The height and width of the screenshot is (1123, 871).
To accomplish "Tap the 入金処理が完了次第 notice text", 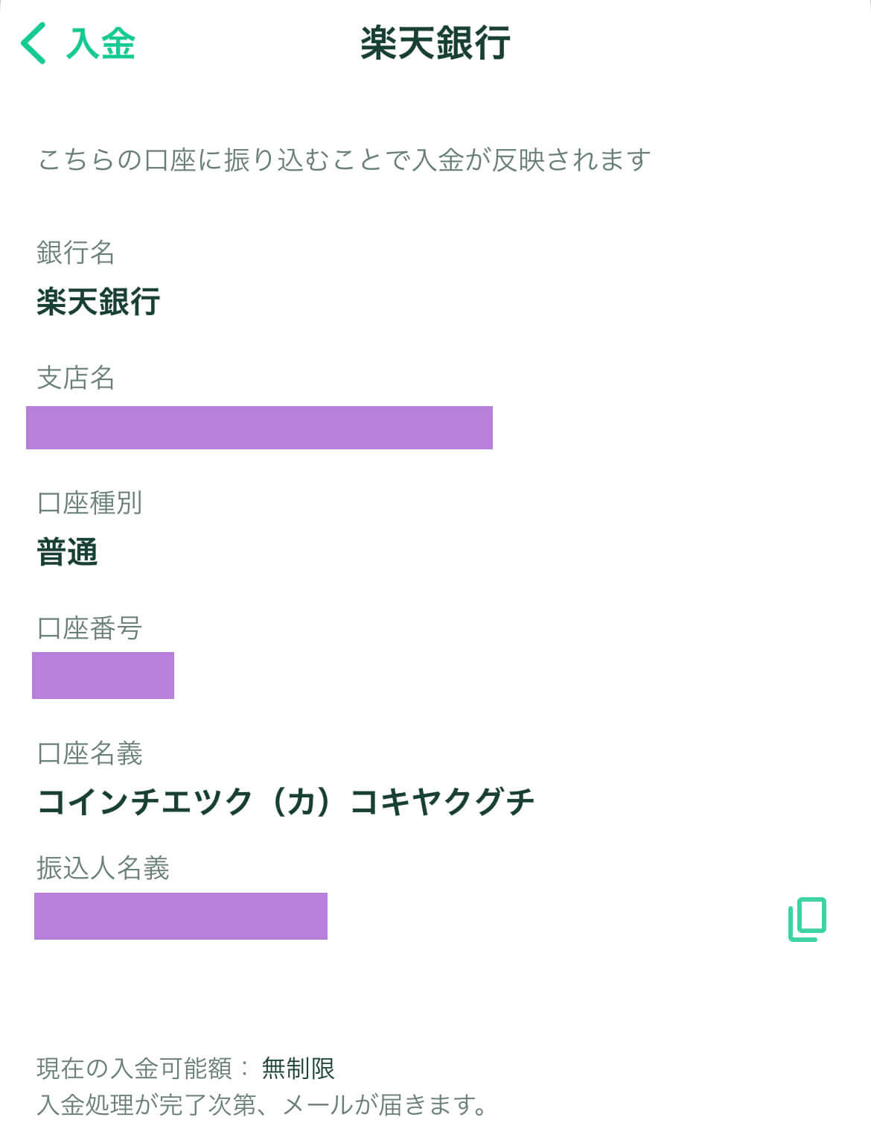I will tap(261, 1104).
